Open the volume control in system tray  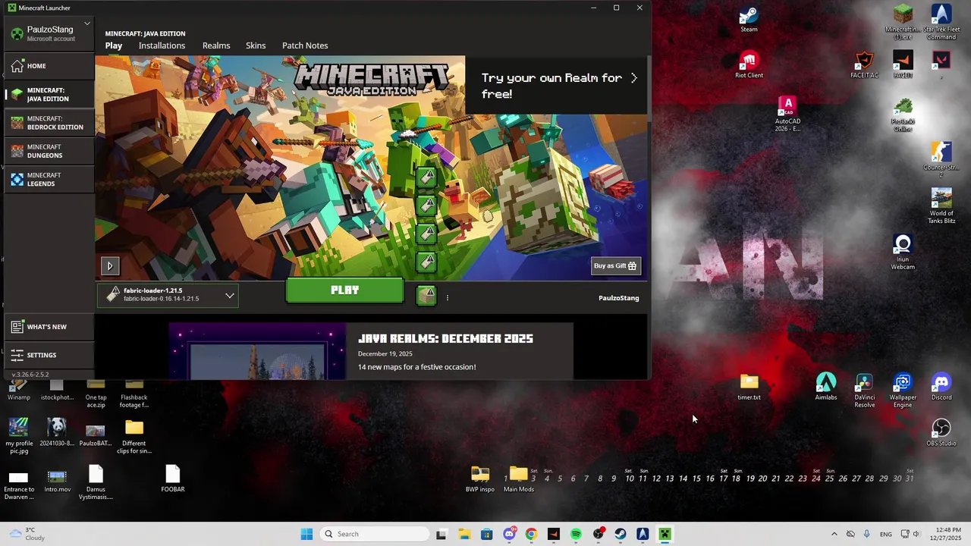[x=916, y=534]
